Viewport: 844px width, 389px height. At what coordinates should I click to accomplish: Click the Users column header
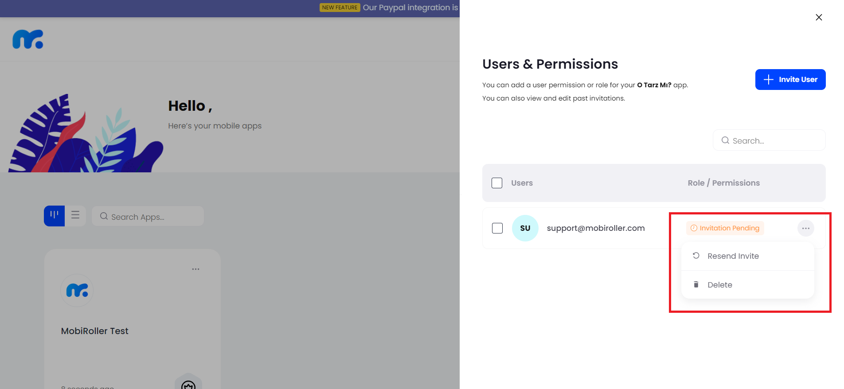[522, 183]
